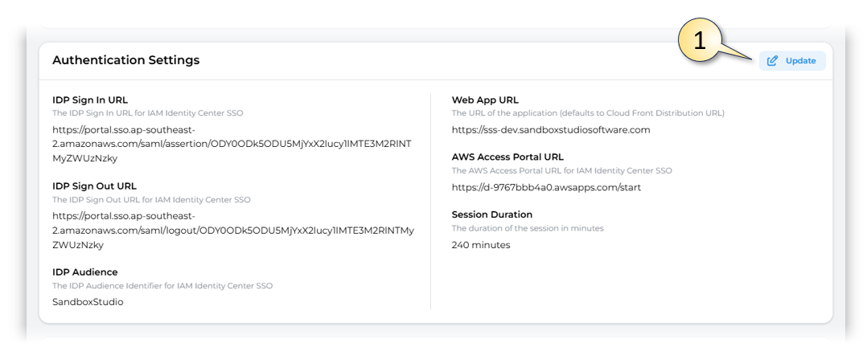Screen dimensions: 867x359
Task: Click the IDP Sign In URL description text
Action: point(147,112)
